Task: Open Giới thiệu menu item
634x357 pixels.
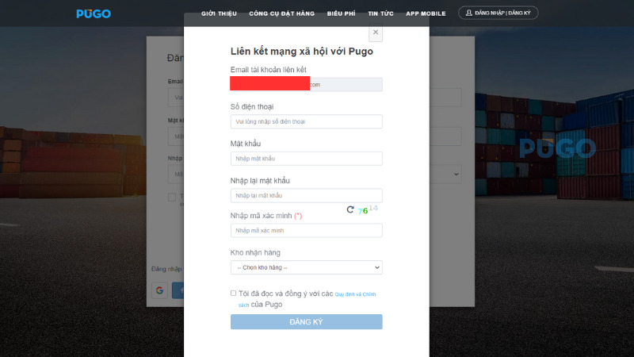Action: click(x=220, y=13)
